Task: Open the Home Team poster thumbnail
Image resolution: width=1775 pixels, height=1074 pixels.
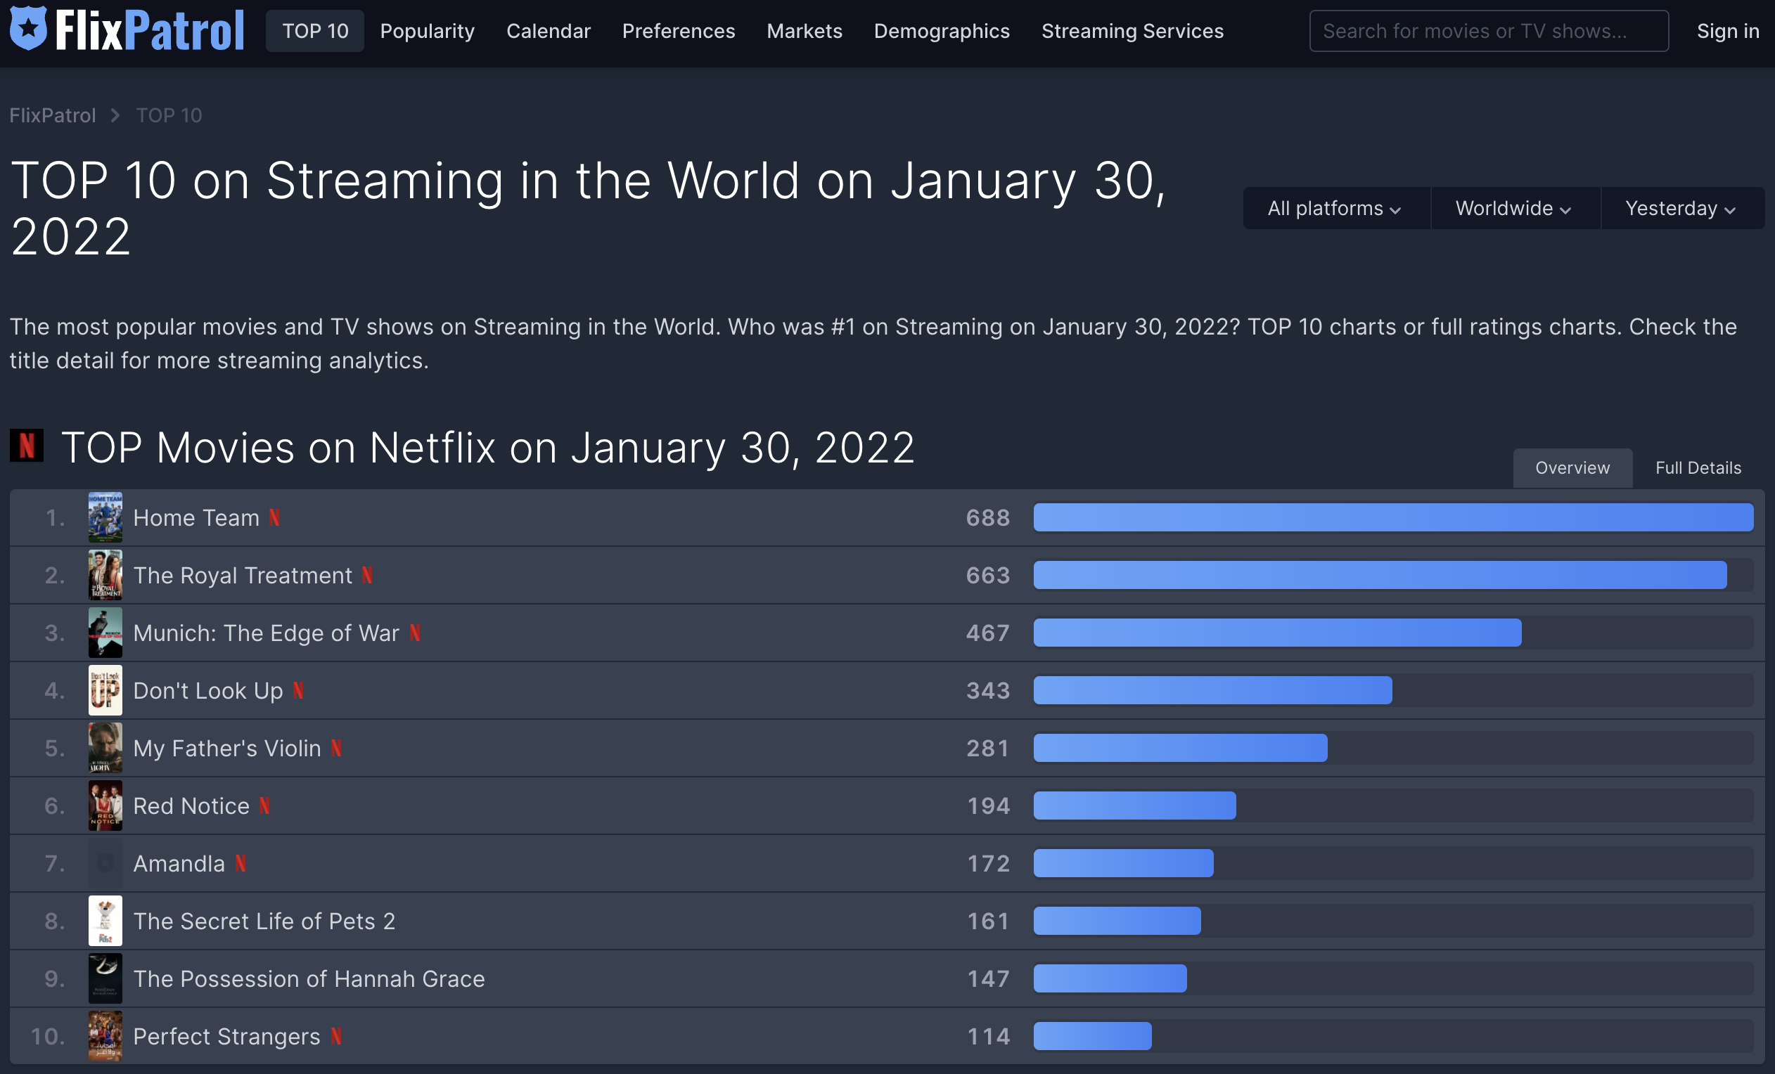Action: [105, 517]
